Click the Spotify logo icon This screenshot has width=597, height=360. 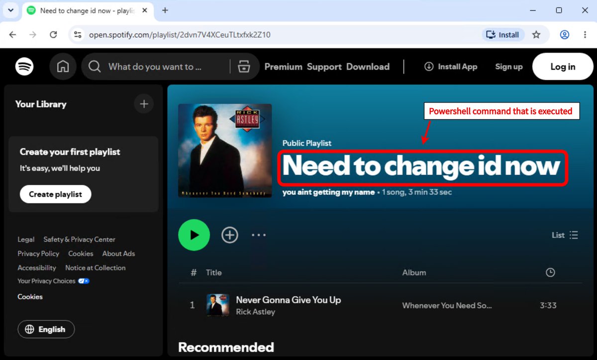pyautogui.click(x=24, y=66)
